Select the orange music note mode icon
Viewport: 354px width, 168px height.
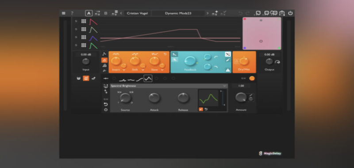click(104, 60)
